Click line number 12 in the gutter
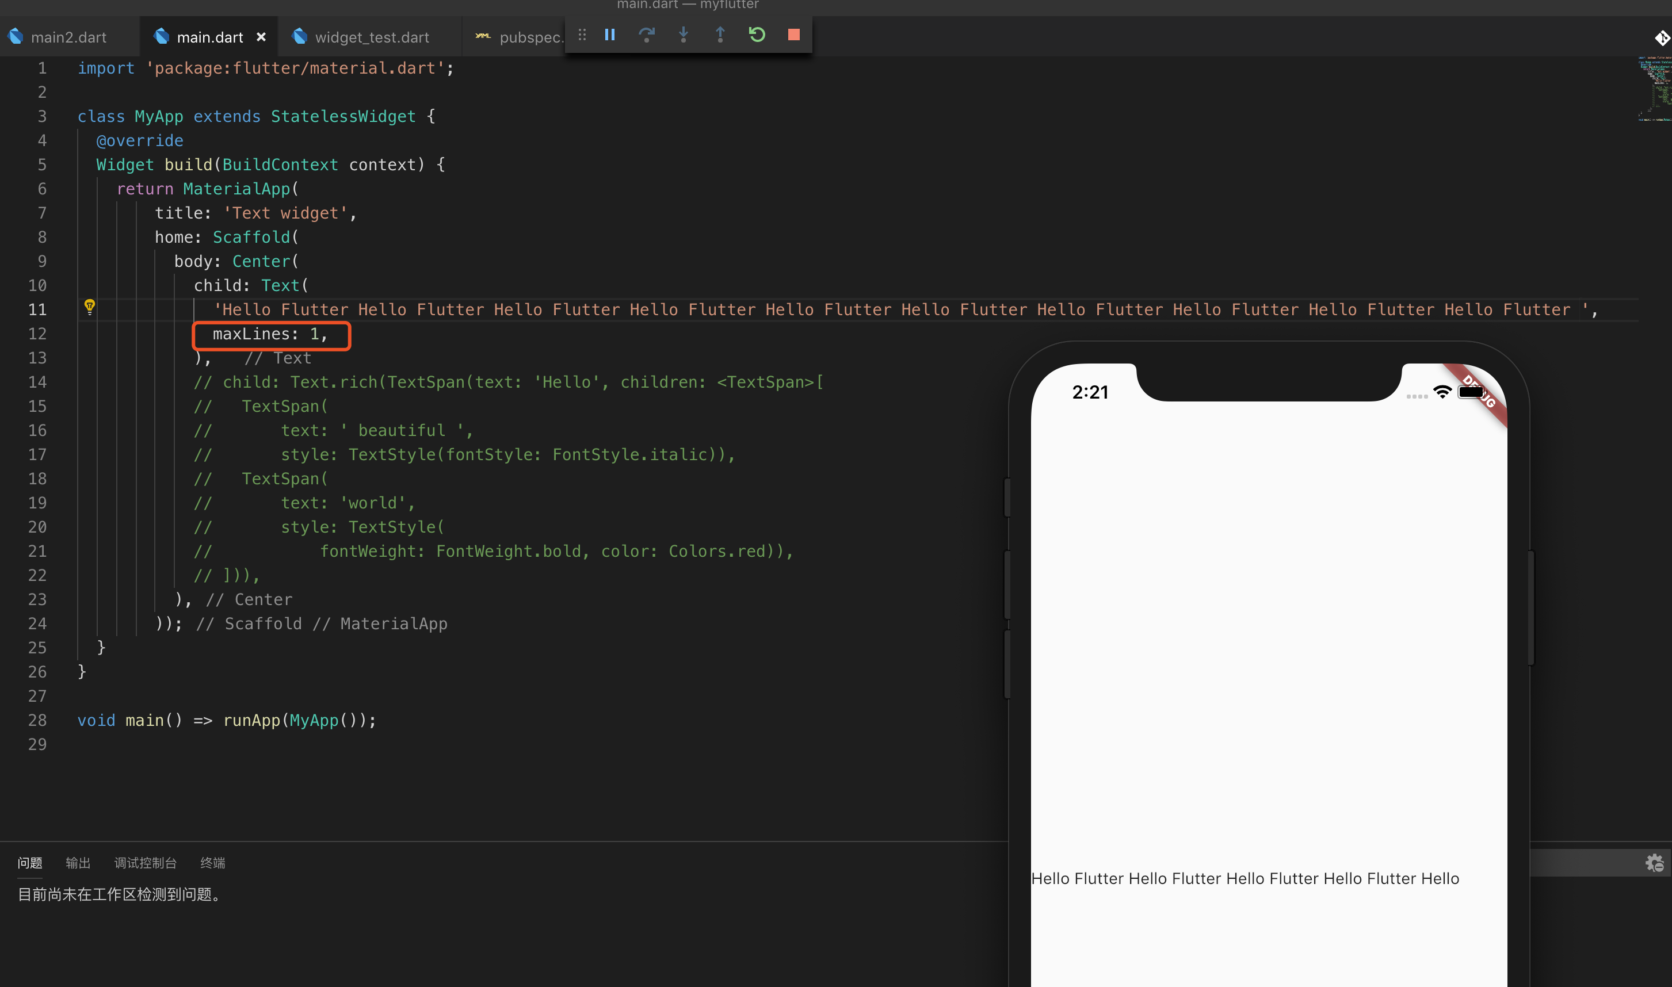 (x=37, y=334)
